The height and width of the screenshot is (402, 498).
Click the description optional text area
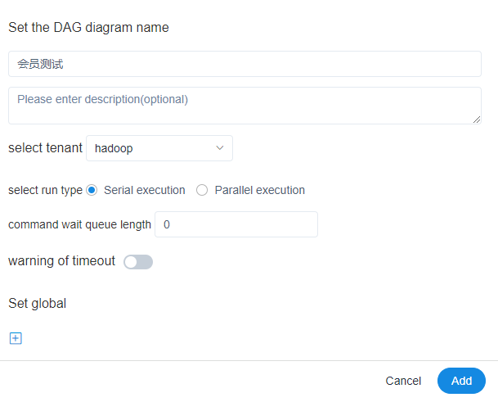click(245, 106)
